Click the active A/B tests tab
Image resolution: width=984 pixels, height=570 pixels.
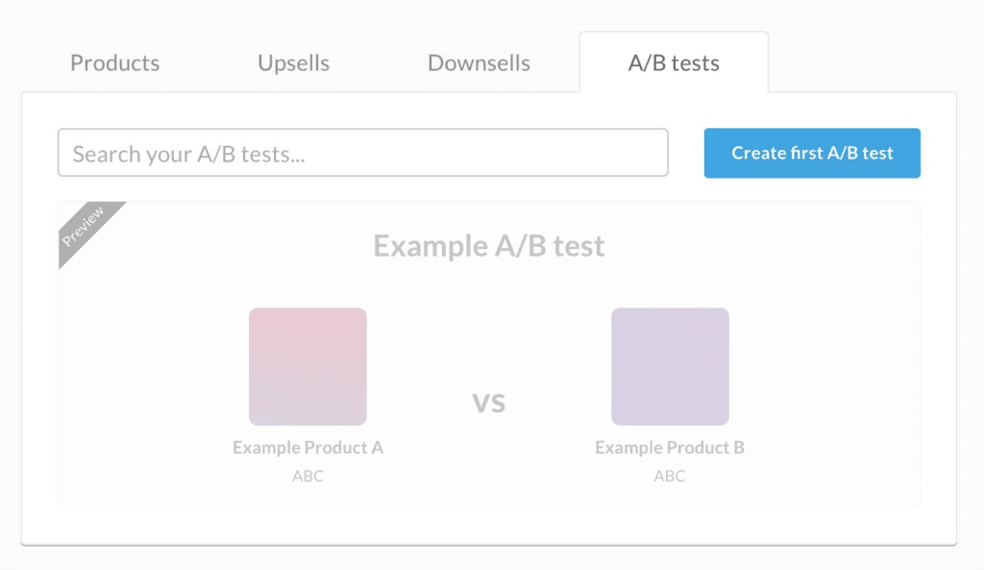675,62
